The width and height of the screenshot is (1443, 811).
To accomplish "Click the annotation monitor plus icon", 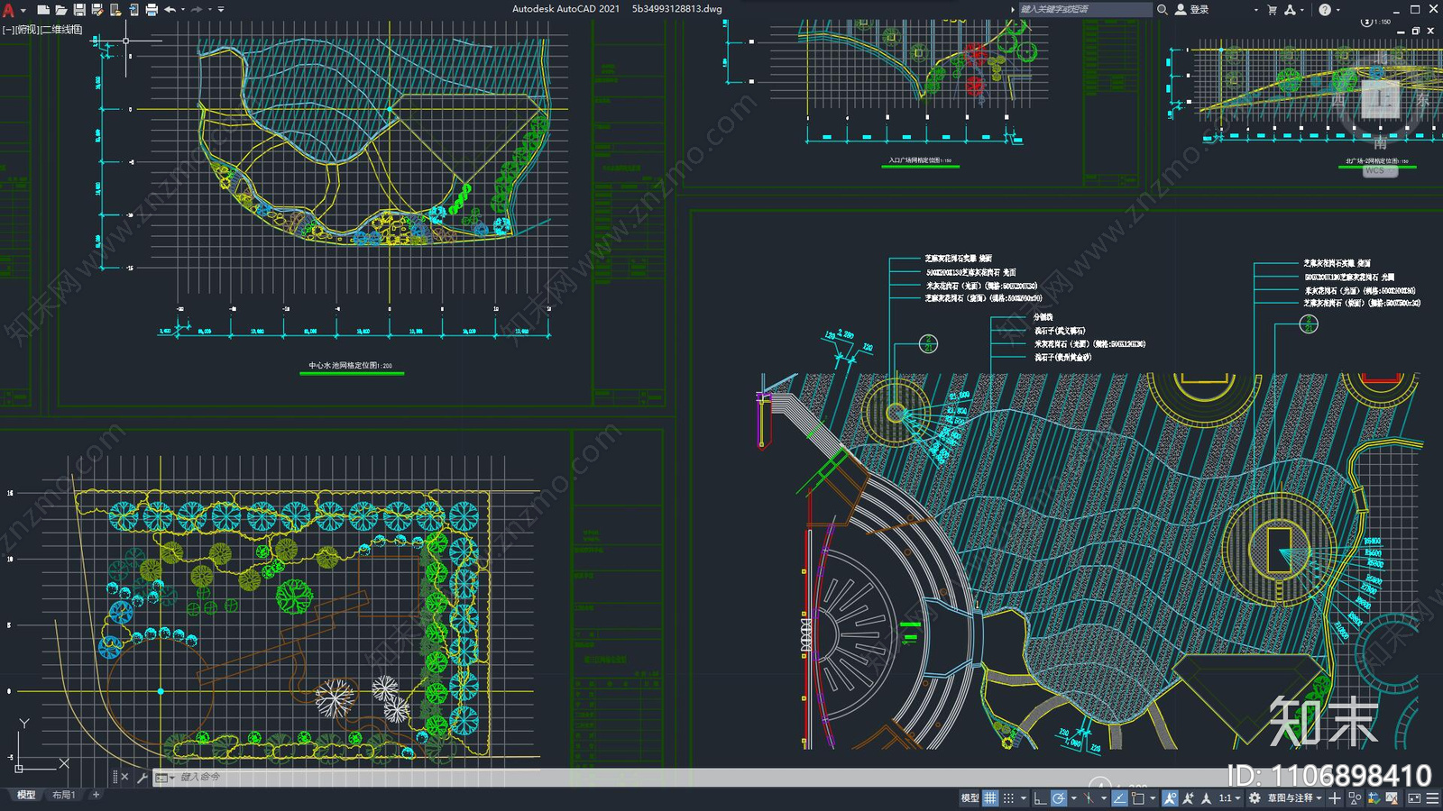I will click(x=1335, y=798).
